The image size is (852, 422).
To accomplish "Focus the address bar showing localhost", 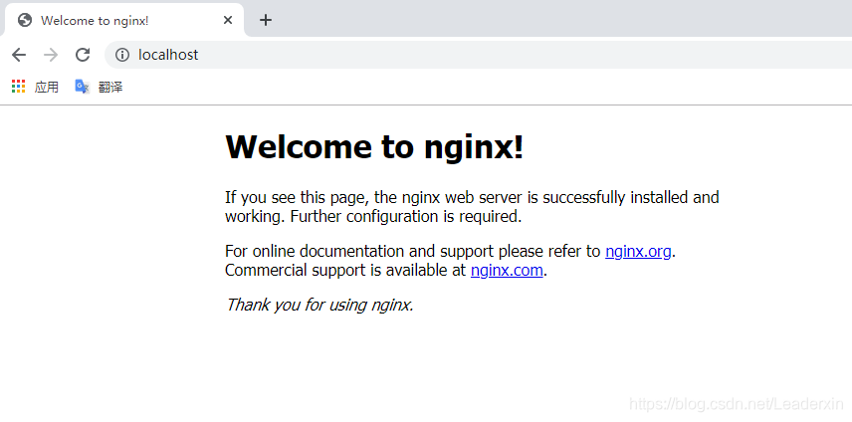I will point(478,55).
